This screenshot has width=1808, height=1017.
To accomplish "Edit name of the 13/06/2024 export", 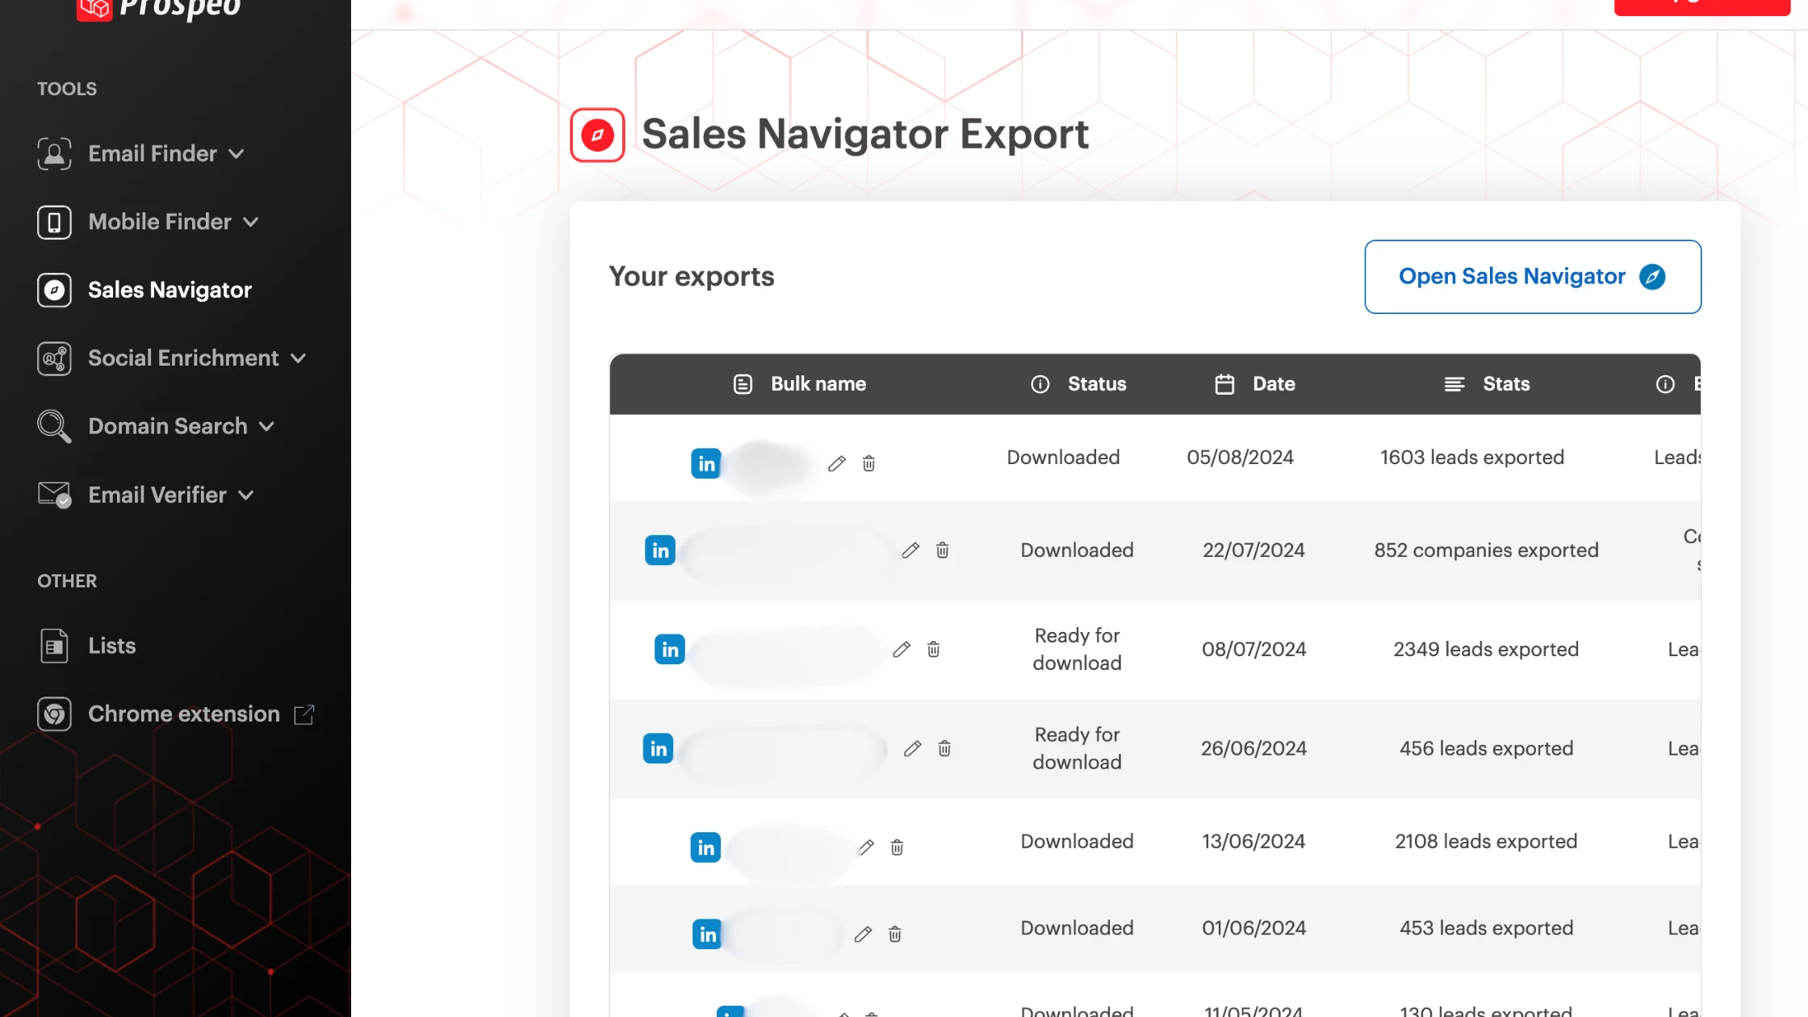I will [x=866, y=847].
